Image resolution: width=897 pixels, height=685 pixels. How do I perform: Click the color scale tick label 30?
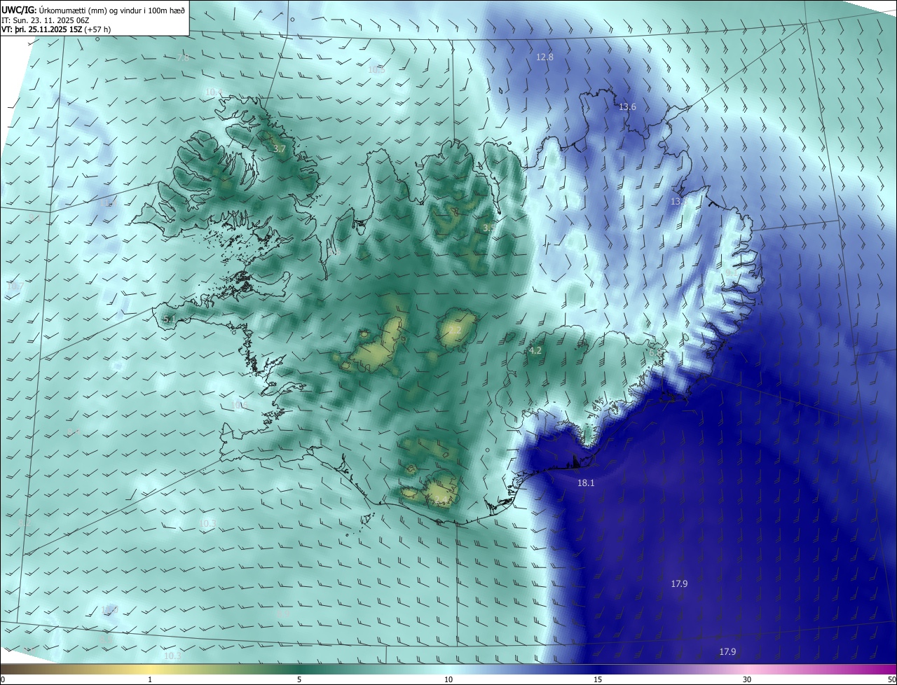747,679
